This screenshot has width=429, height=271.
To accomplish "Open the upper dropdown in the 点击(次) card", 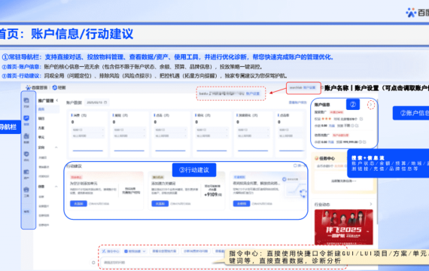I will click(170, 129).
